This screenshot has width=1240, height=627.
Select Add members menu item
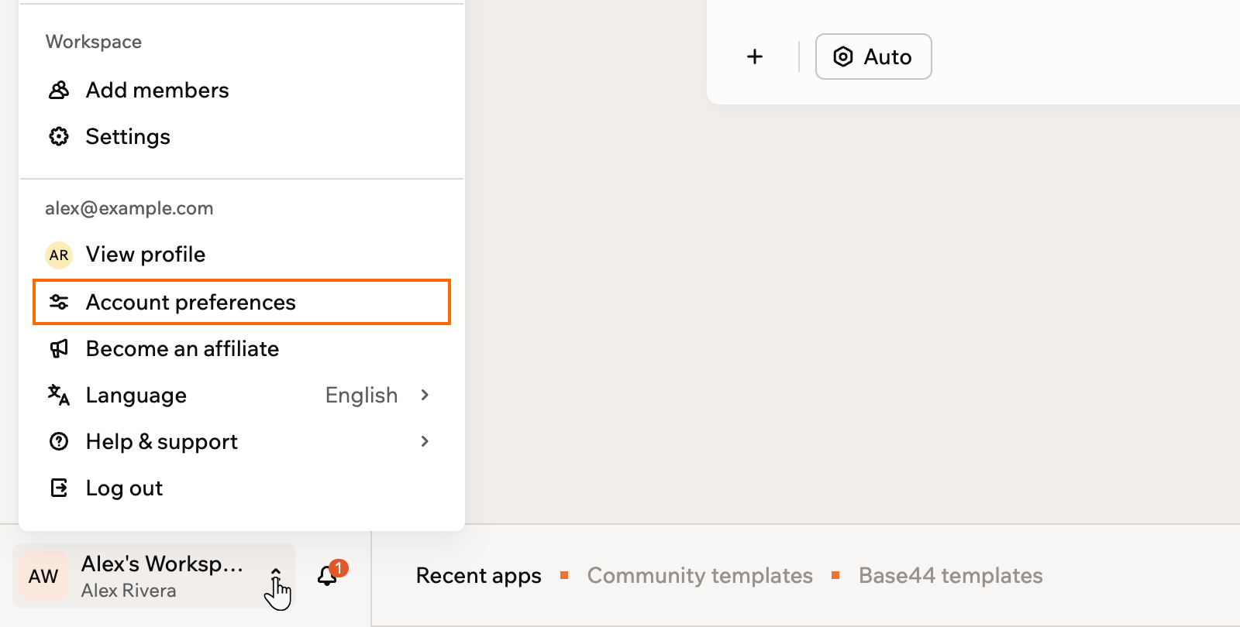tap(242, 91)
